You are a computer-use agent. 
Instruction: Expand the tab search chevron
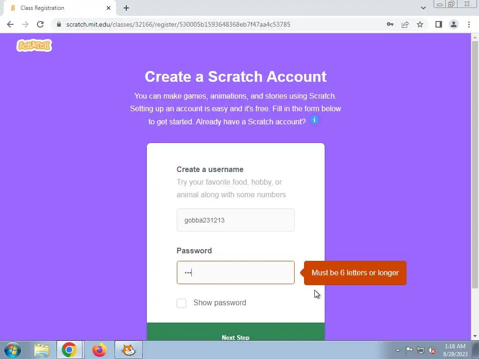click(423, 8)
